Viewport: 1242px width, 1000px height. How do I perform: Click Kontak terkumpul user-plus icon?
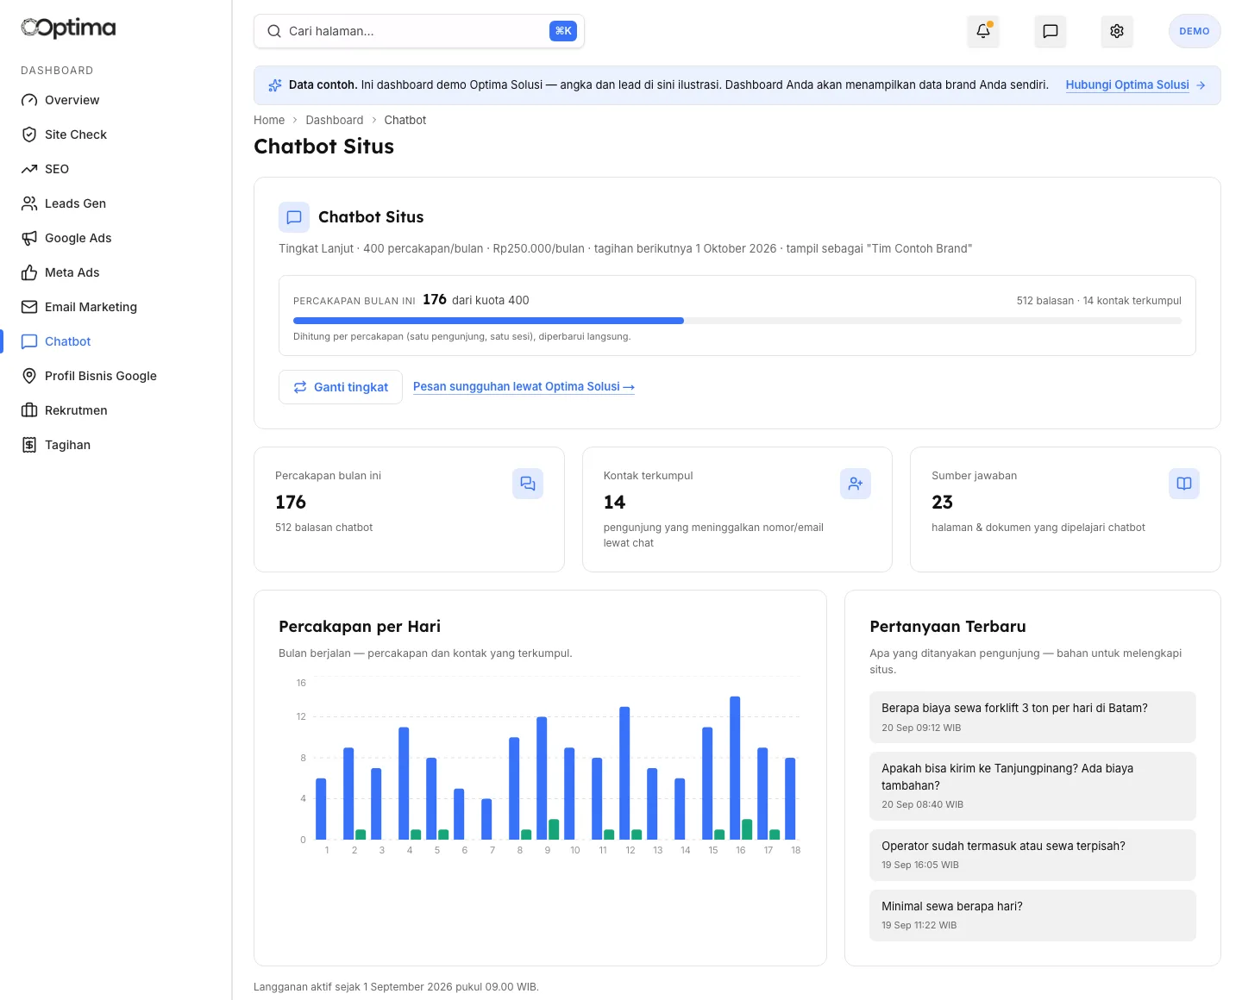(x=856, y=484)
